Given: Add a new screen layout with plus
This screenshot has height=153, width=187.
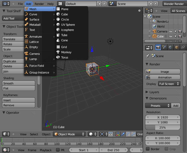Looking at the screenshot, I should 99,4.
